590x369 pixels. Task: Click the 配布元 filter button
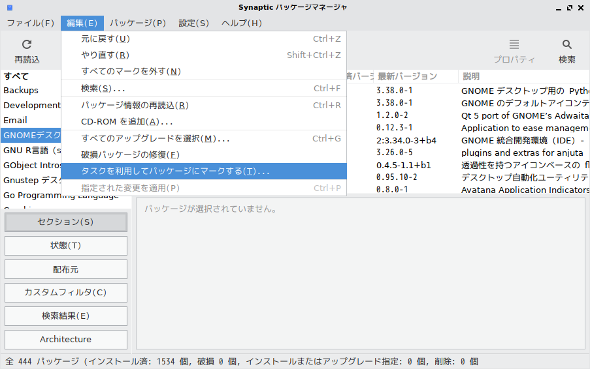[x=66, y=269]
